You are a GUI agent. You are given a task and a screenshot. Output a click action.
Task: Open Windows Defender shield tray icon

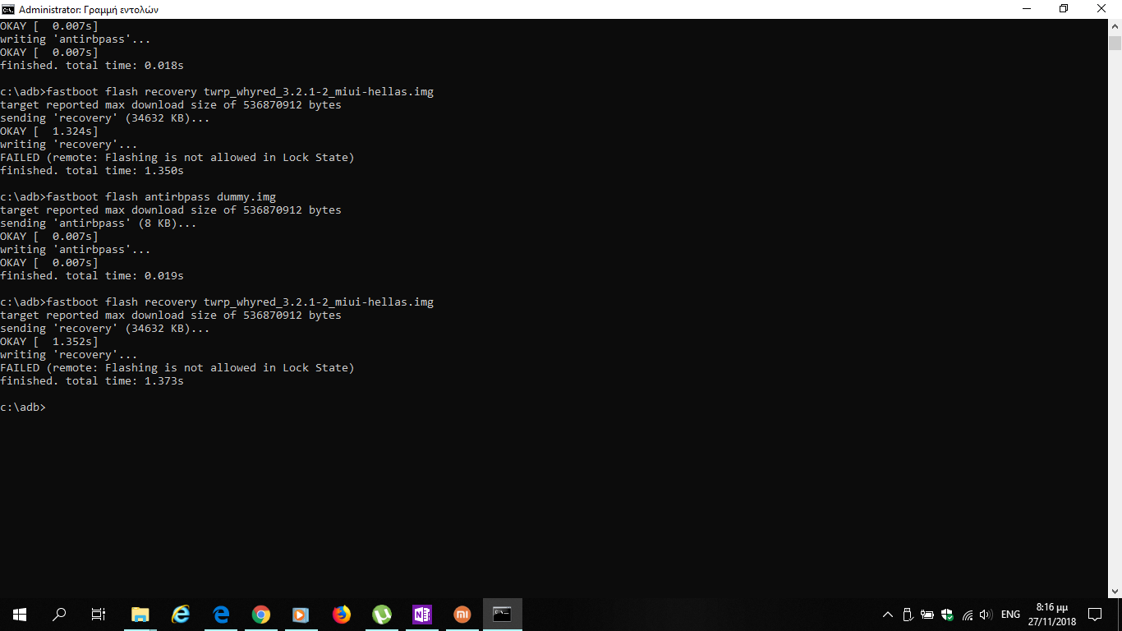[947, 615]
